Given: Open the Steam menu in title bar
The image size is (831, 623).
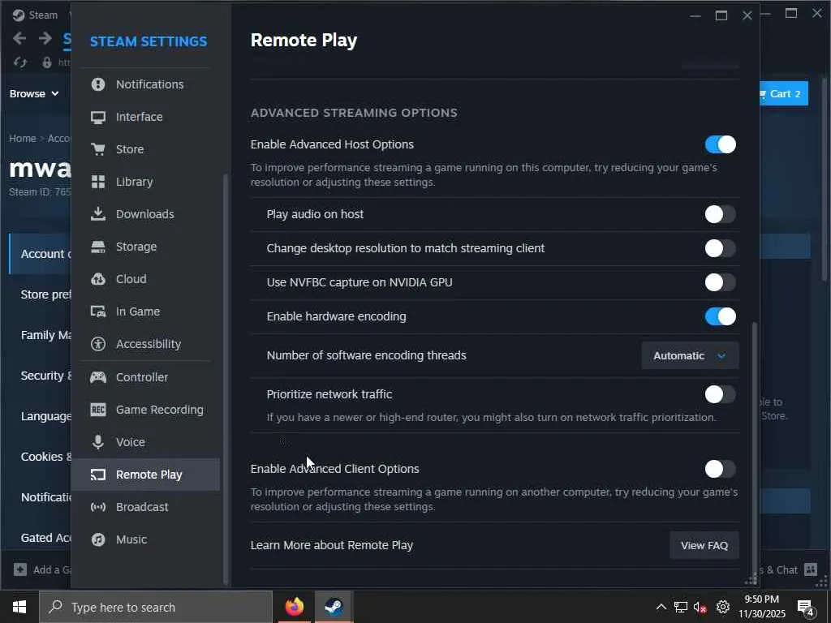Looking at the screenshot, I should [x=35, y=15].
